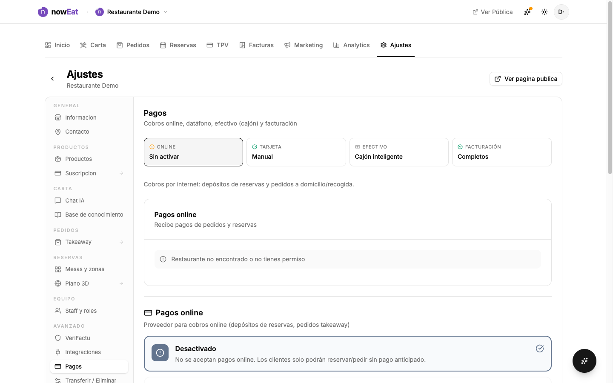Open Staff y roles settings
The width and height of the screenshot is (613, 383).
click(89, 311)
